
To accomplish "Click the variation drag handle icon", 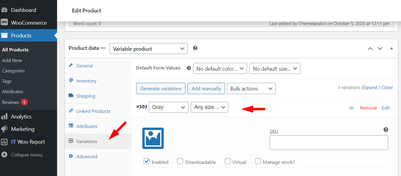I will coord(352,108).
